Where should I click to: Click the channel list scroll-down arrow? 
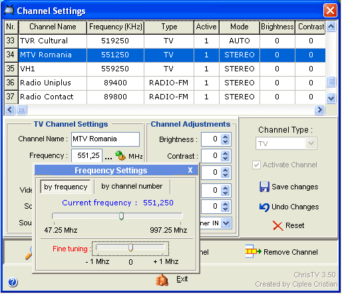[331, 98]
